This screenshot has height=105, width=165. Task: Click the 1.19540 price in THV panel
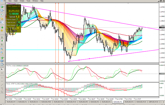pyautogui.click(x=14, y=14)
